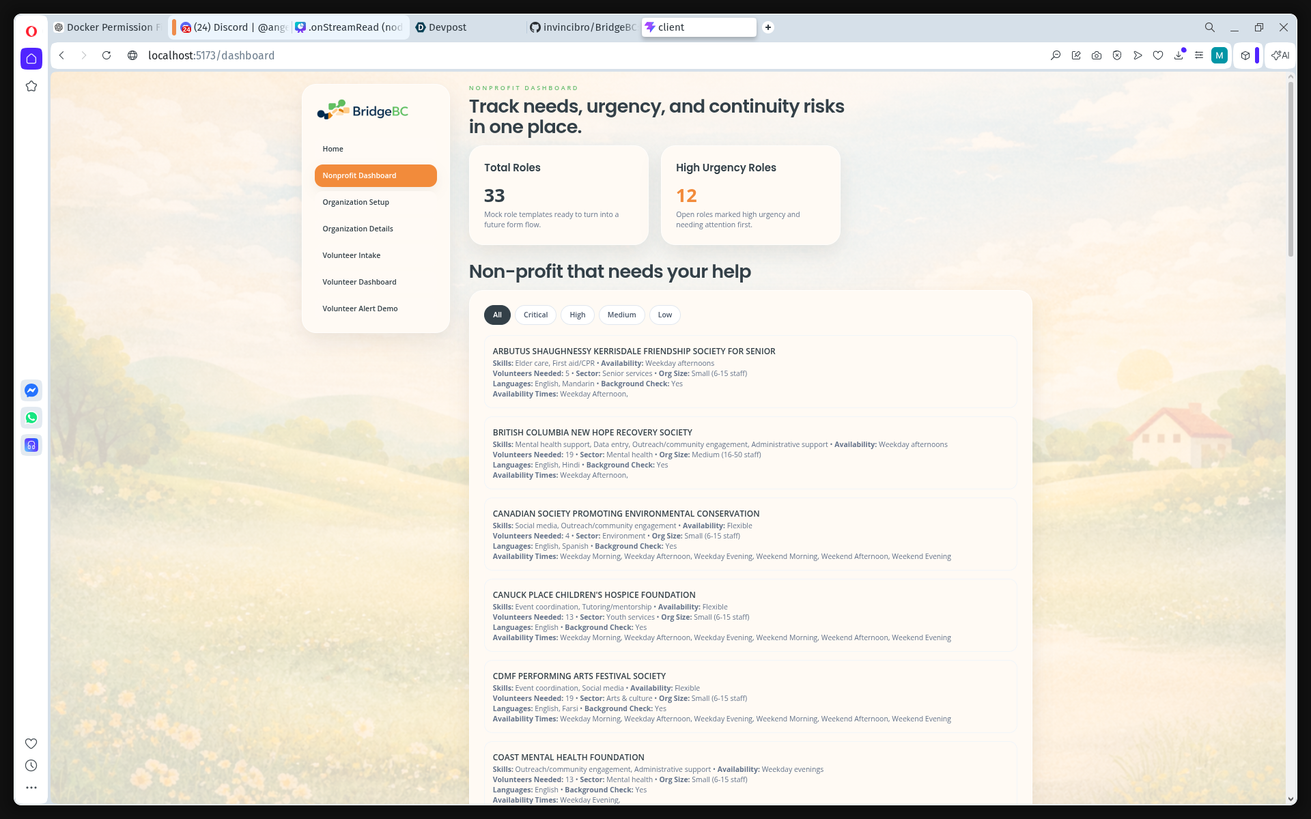Image resolution: width=1311 pixels, height=819 pixels.
Task: Open browser history clock icon in sidebar
Action: (31, 766)
